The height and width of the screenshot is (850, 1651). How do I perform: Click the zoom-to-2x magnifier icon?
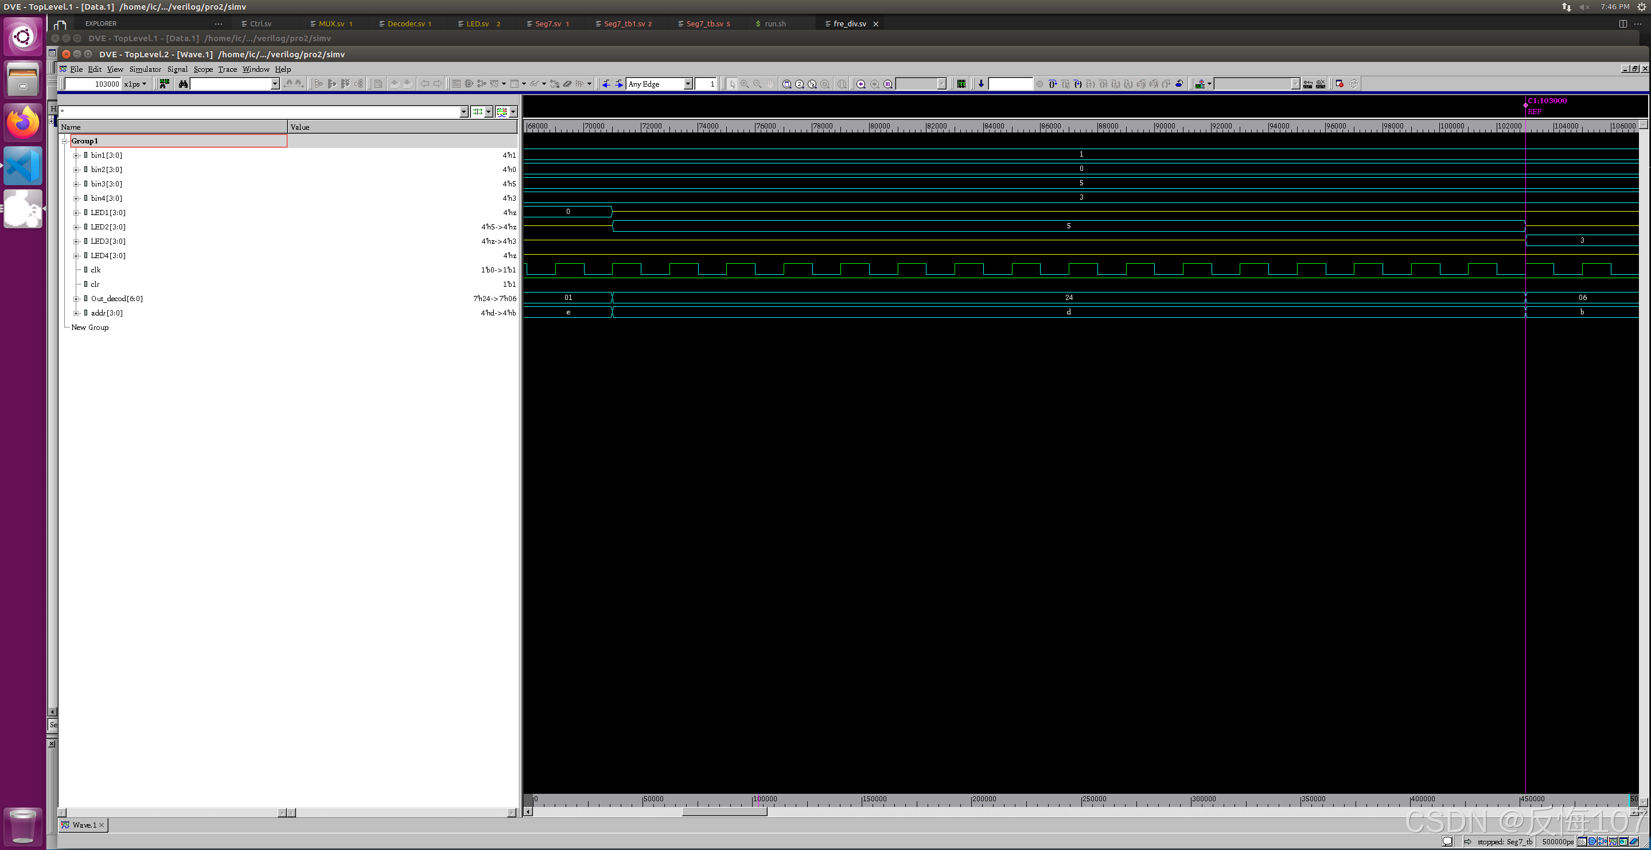[799, 84]
